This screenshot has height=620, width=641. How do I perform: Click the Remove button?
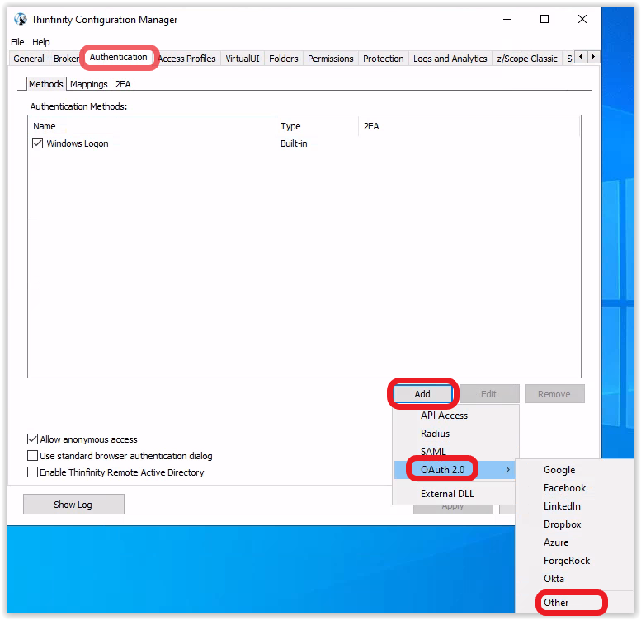pyautogui.click(x=554, y=394)
